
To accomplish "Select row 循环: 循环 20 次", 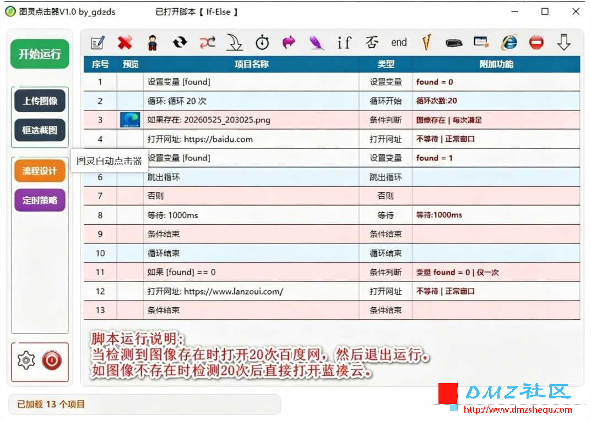I will pos(332,101).
